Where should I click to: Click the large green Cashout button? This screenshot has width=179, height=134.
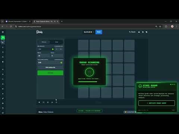50,73
